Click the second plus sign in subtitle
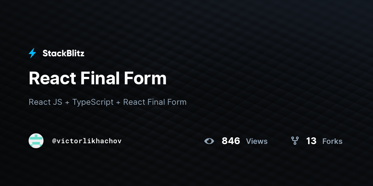This screenshot has height=186, width=373. point(118,102)
